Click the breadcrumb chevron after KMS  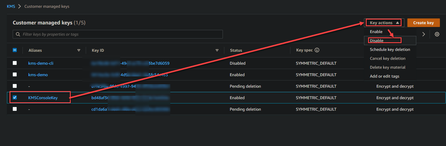[x=20, y=6]
